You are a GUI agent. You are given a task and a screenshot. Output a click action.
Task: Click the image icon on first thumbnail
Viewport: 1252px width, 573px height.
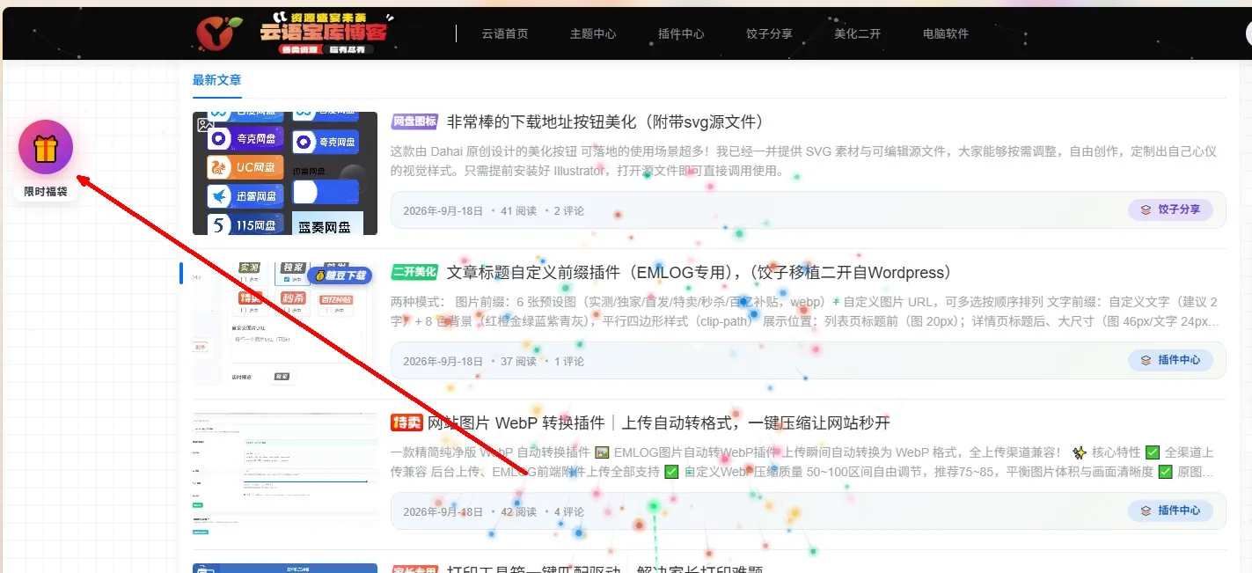(x=205, y=125)
